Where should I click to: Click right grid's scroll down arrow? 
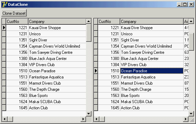click(191, 114)
